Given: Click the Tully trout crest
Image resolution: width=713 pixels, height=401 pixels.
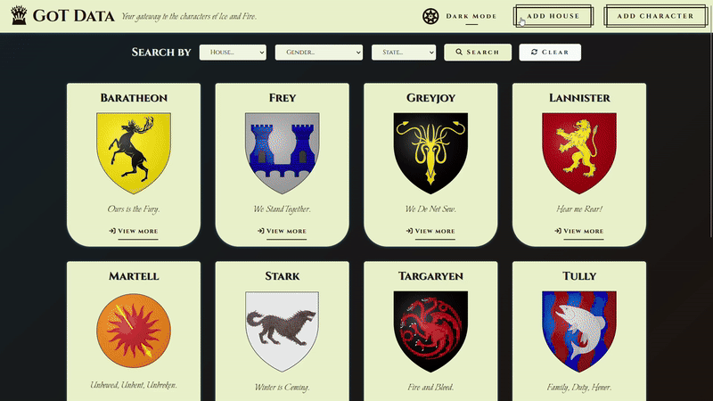Looking at the screenshot, I should (x=579, y=331).
